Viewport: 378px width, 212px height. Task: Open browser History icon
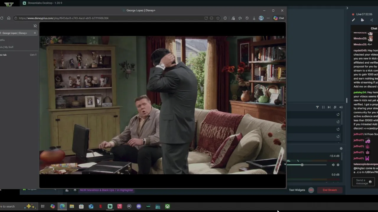point(247,18)
